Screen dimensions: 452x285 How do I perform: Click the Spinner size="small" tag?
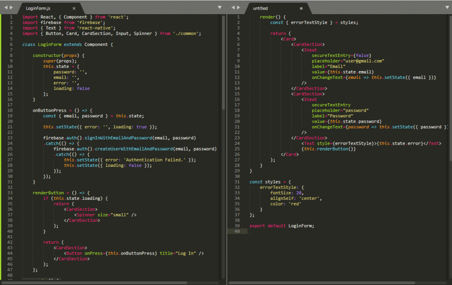point(105,215)
